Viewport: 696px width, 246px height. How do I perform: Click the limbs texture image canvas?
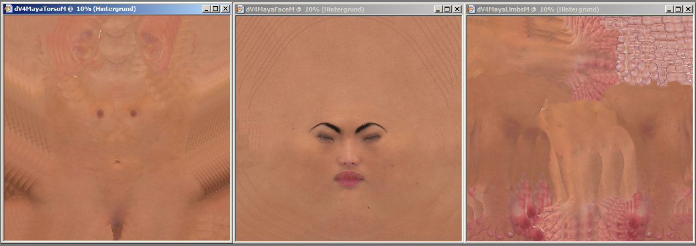point(579,128)
